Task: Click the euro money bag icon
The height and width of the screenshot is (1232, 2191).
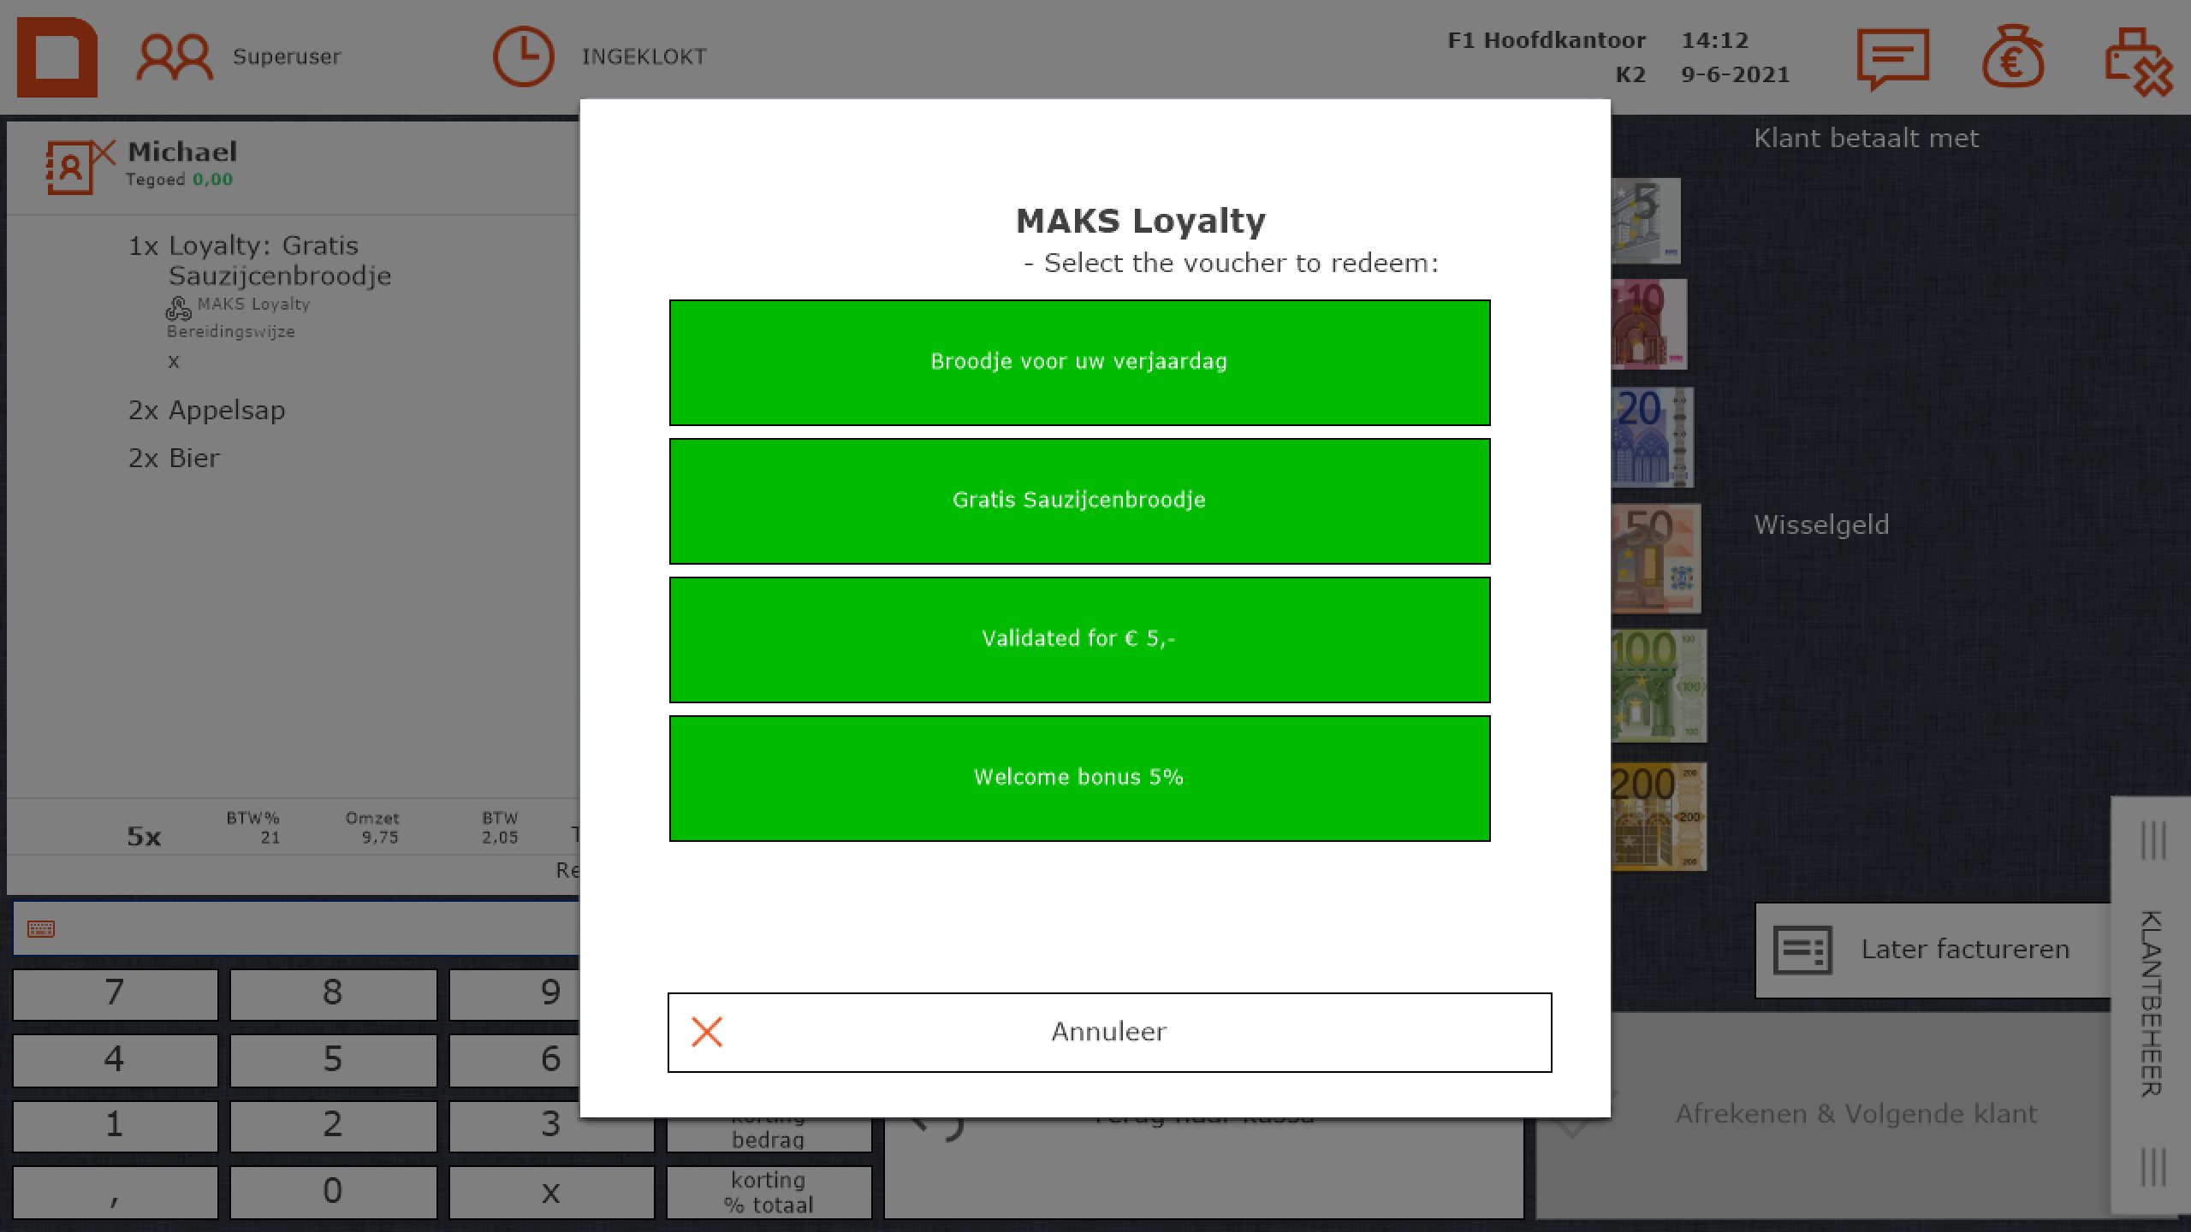Action: tap(2012, 57)
